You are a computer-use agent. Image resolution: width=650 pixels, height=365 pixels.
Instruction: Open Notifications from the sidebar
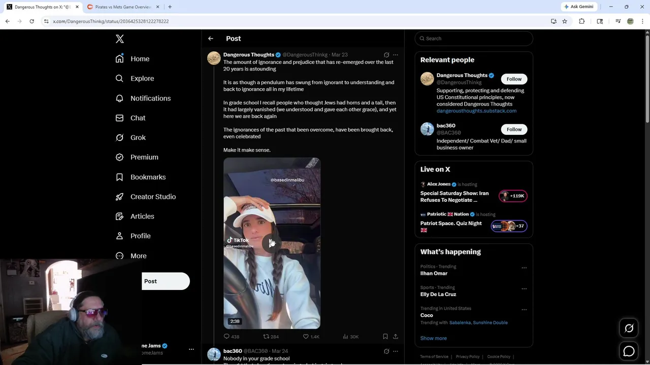point(143,98)
